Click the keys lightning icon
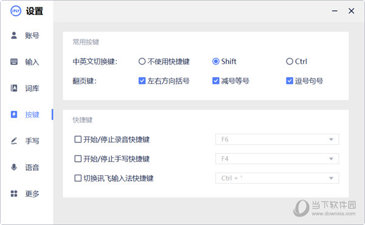 point(14,114)
